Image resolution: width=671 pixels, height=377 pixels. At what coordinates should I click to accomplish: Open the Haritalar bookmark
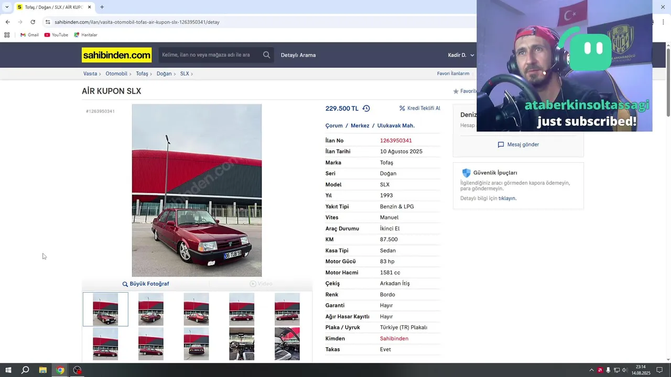(x=85, y=35)
